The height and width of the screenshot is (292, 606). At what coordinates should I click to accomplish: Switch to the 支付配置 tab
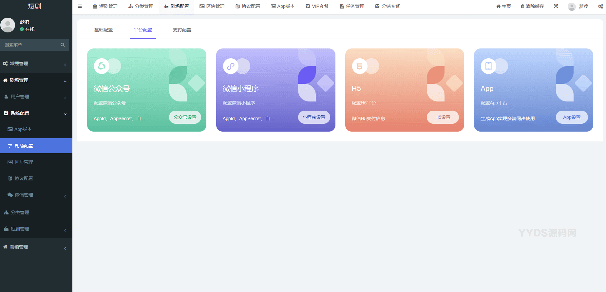(182, 30)
